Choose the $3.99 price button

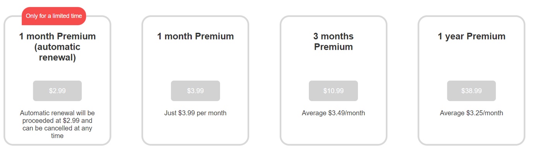tap(195, 91)
